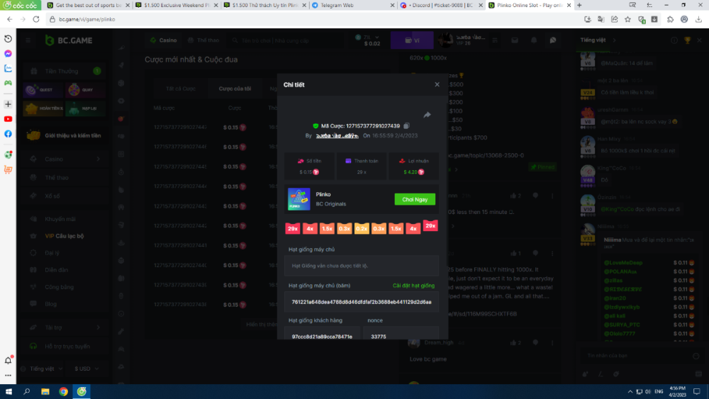Open the user profile link in bet details
709x399 pixels.
[x=337, y=135]
